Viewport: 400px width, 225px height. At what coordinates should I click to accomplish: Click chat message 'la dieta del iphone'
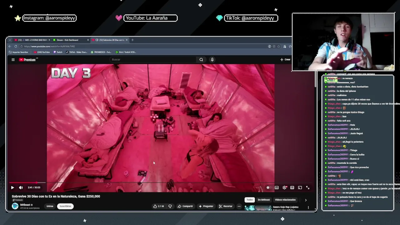pos(346,91)
